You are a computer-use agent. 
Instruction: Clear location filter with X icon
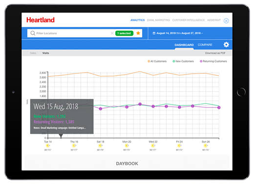click(x=112, y=33)
